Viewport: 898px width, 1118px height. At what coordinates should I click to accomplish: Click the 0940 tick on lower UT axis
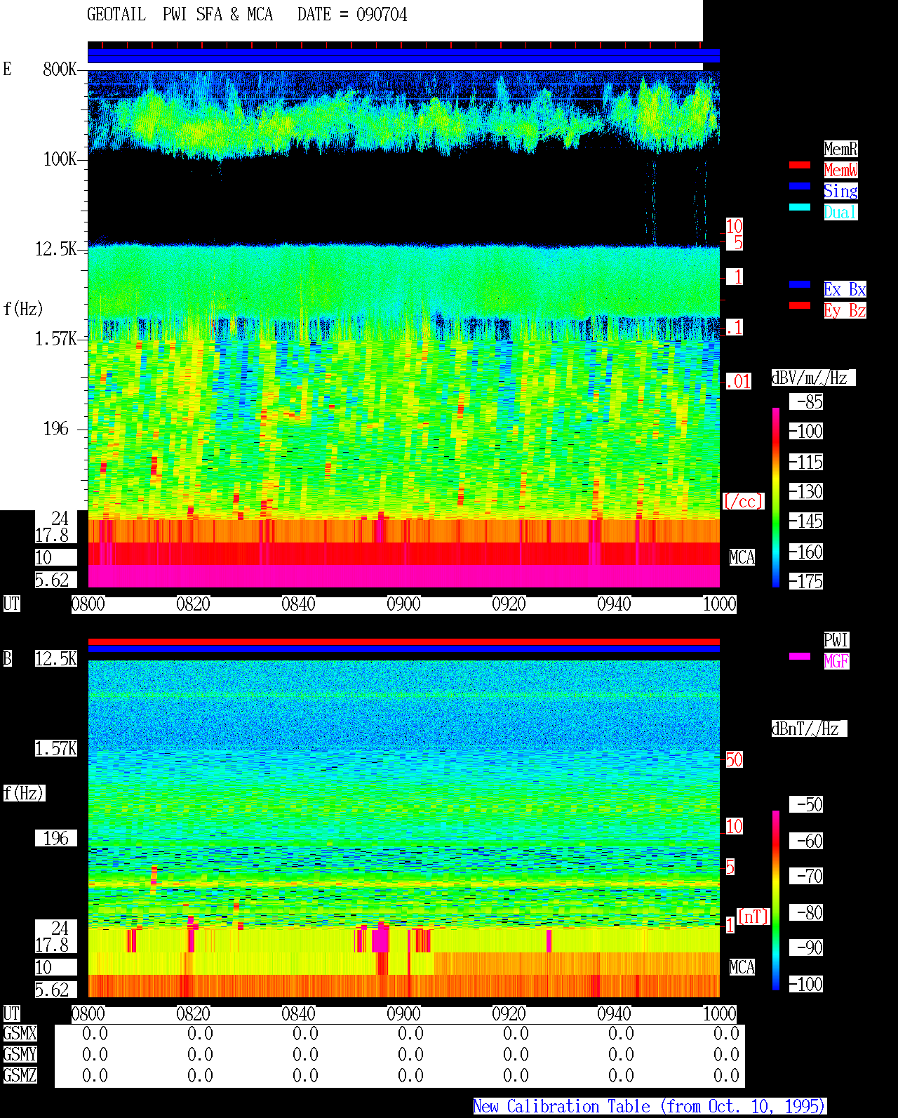pos(615,1014)
